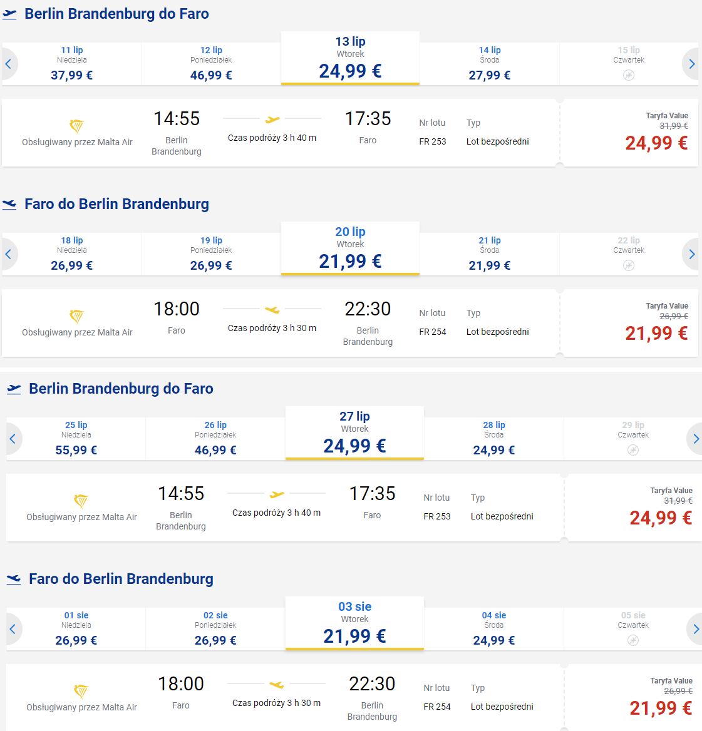
Task: Select the 11 lip Niedziela 37,99 € date
Action: [72, 64]
